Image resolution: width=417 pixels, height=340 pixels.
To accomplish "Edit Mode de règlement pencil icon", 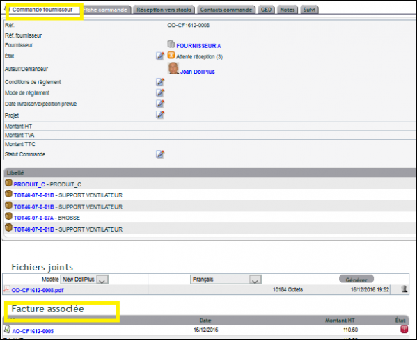I will [160, 92].
